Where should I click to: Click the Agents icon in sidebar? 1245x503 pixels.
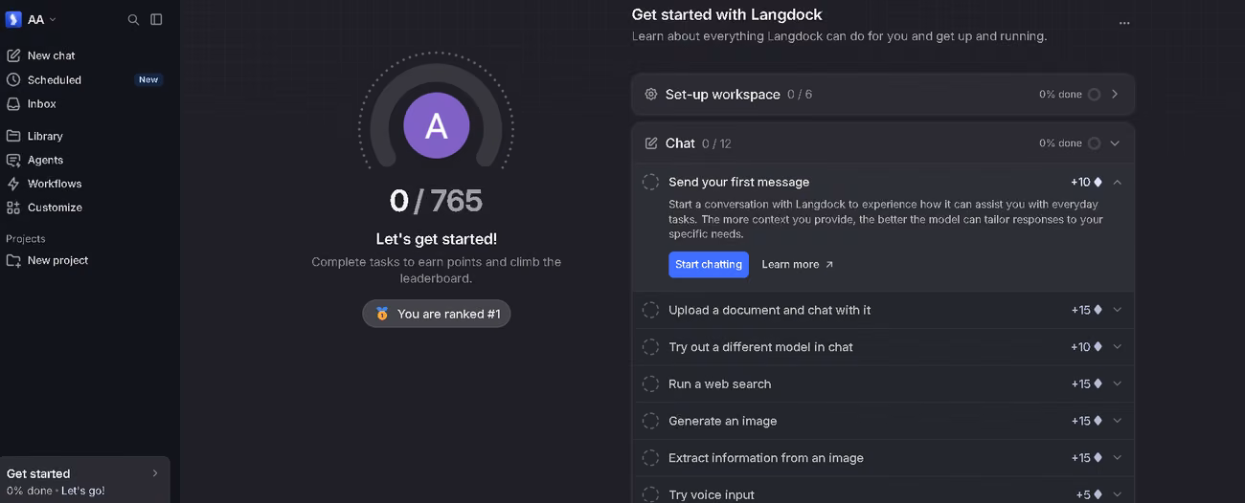[13, 160]
